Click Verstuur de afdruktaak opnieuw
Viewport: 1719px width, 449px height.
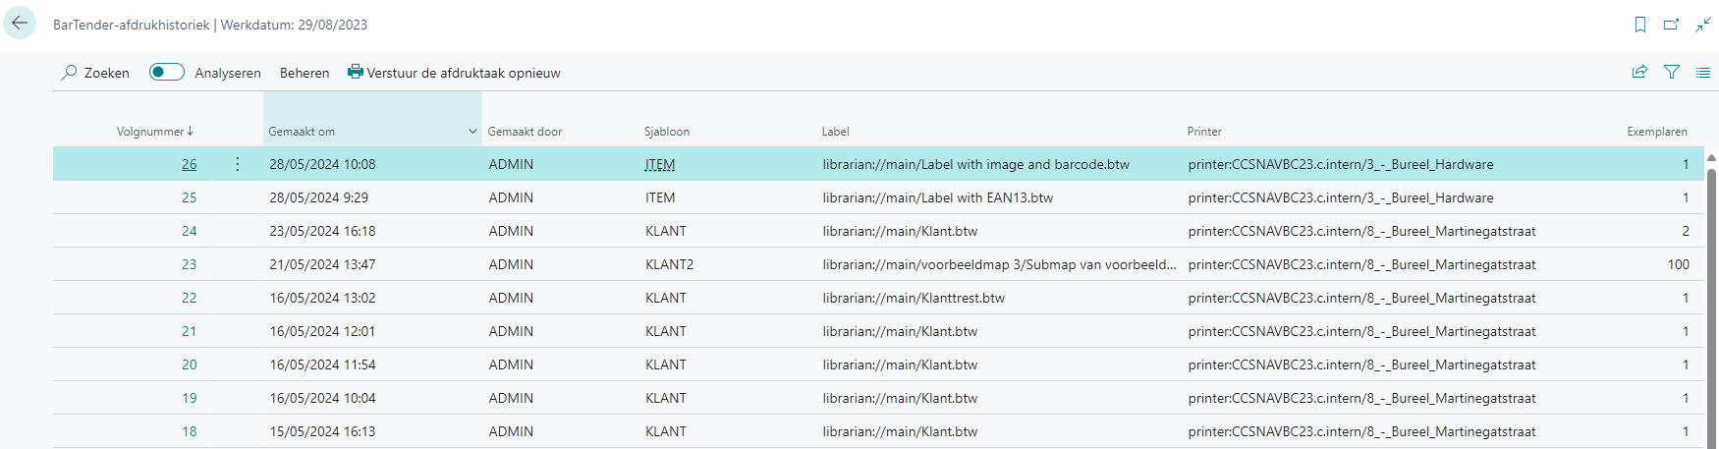click(x=454, y=73)
